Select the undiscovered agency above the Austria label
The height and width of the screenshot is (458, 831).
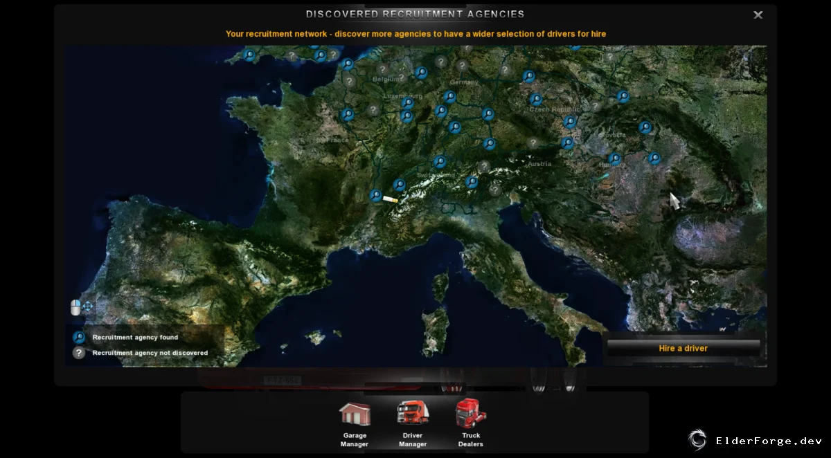(532, 143)
